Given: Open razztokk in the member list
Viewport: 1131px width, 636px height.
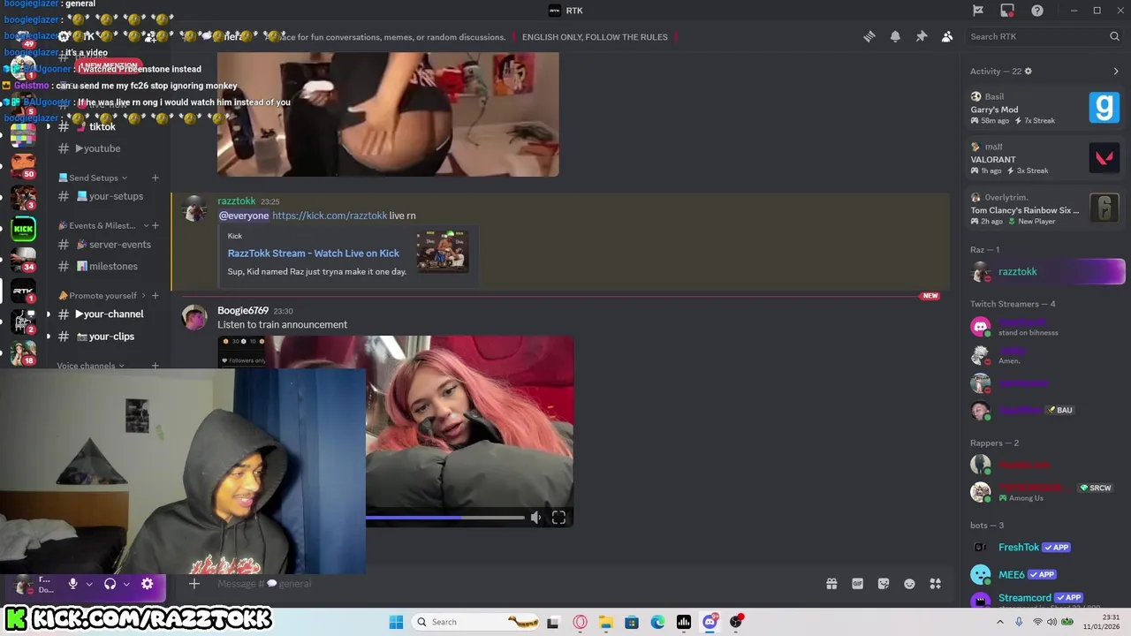Looking at the screenshot, I should pos(1047,272).
